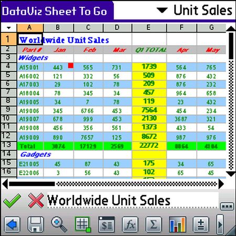
Task: Open the bar chart icon
Action: [177, 224]
